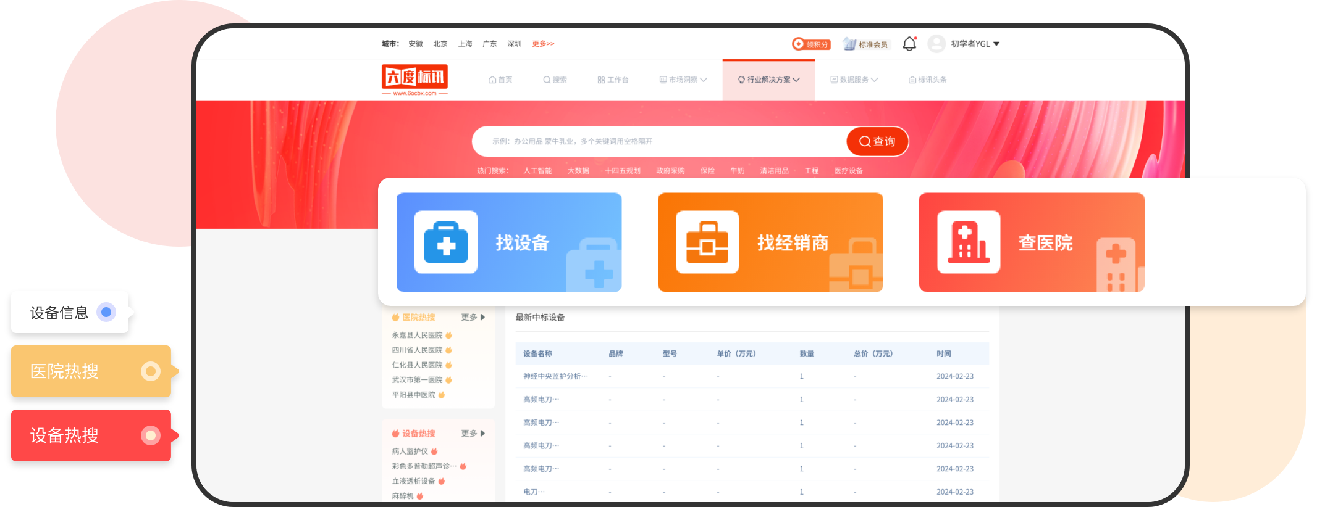The height and width of the screenshot is (507, 1317).
Task: Open the 标讯头条 nav item
Action: [927, 80]
